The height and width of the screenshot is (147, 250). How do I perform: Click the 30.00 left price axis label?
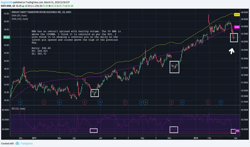(x=6, y=100)
